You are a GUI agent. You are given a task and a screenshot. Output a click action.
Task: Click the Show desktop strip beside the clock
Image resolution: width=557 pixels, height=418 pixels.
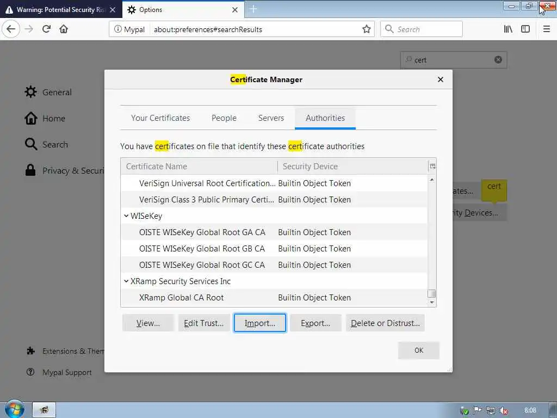pyautogui.click(x=553, y=410)
